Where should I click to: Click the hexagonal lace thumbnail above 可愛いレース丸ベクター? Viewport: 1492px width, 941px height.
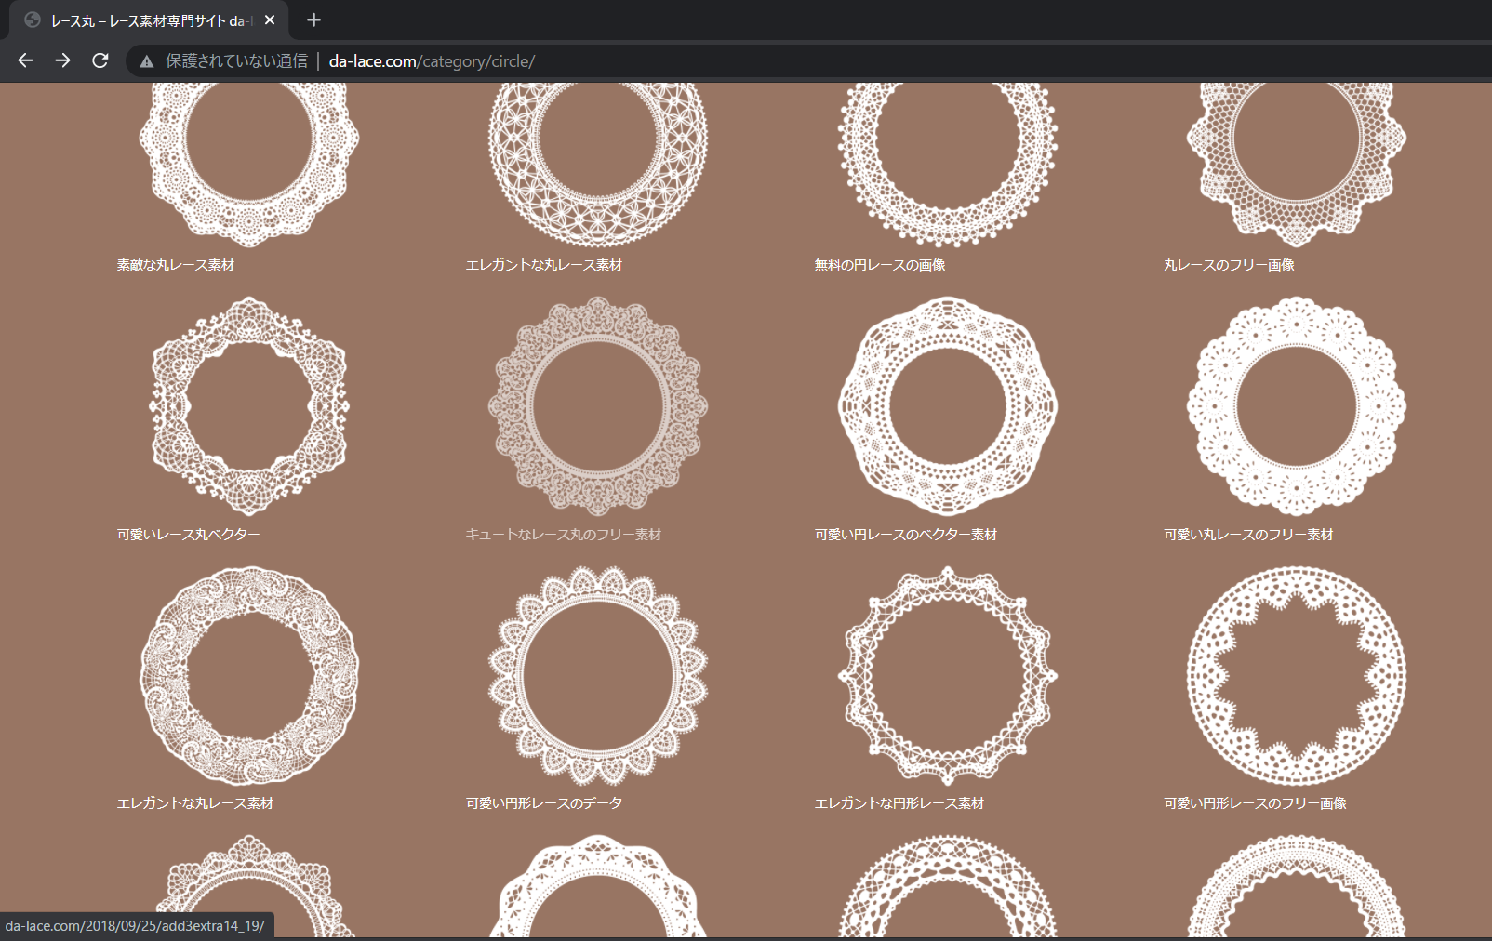click(x=249, y=406)
